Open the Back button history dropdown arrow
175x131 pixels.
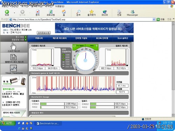(14, 13)
